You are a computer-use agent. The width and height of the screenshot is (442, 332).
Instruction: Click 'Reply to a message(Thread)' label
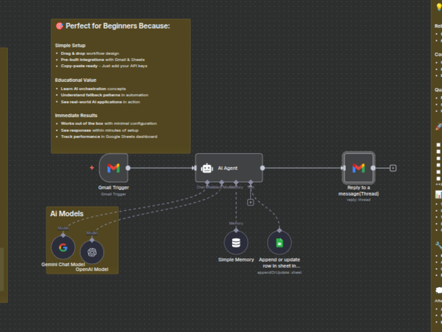coord(358,190)
